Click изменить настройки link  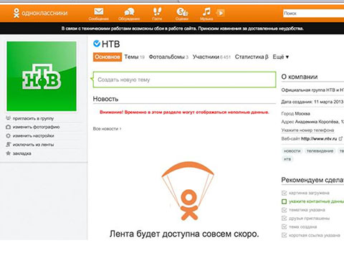(x=33, y=135)
